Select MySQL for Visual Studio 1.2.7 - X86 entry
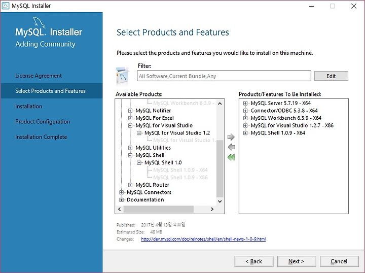365x273 pixels. coord(292,125)
